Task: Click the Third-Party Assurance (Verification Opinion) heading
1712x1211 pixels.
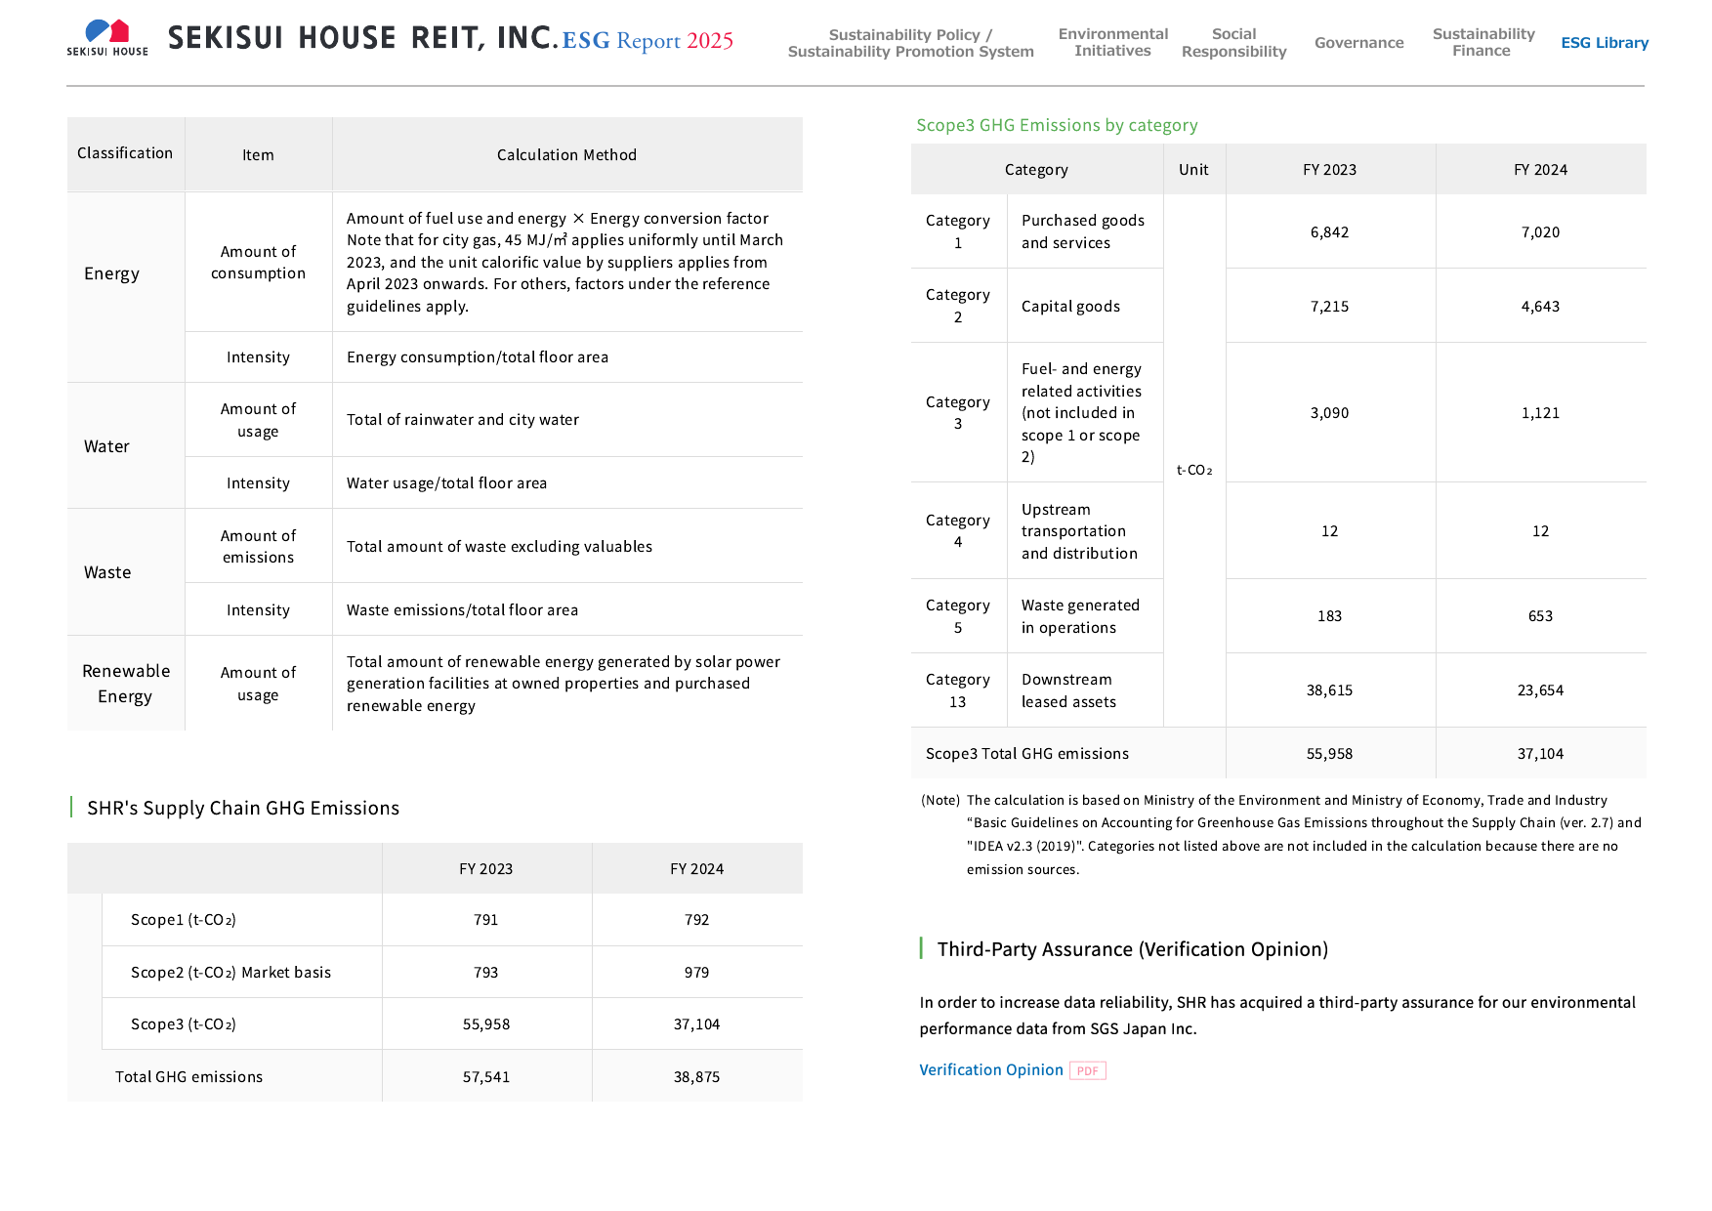Action: coord(1133,949)
